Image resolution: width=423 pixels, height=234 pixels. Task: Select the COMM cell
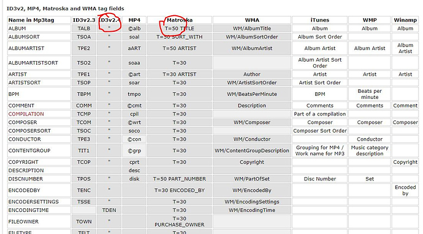coord(84,106)
